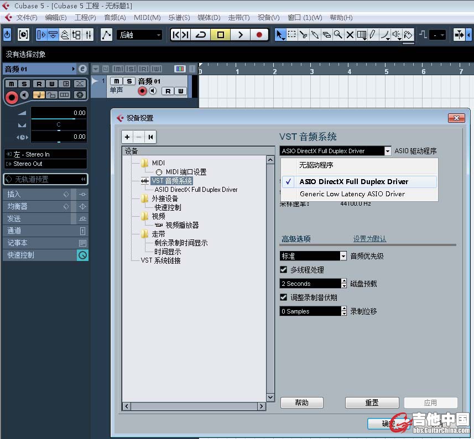Viewport: 474px width, 439px height.
Task: Open the Mixer from toolbar
Action: tap(88, 35)
